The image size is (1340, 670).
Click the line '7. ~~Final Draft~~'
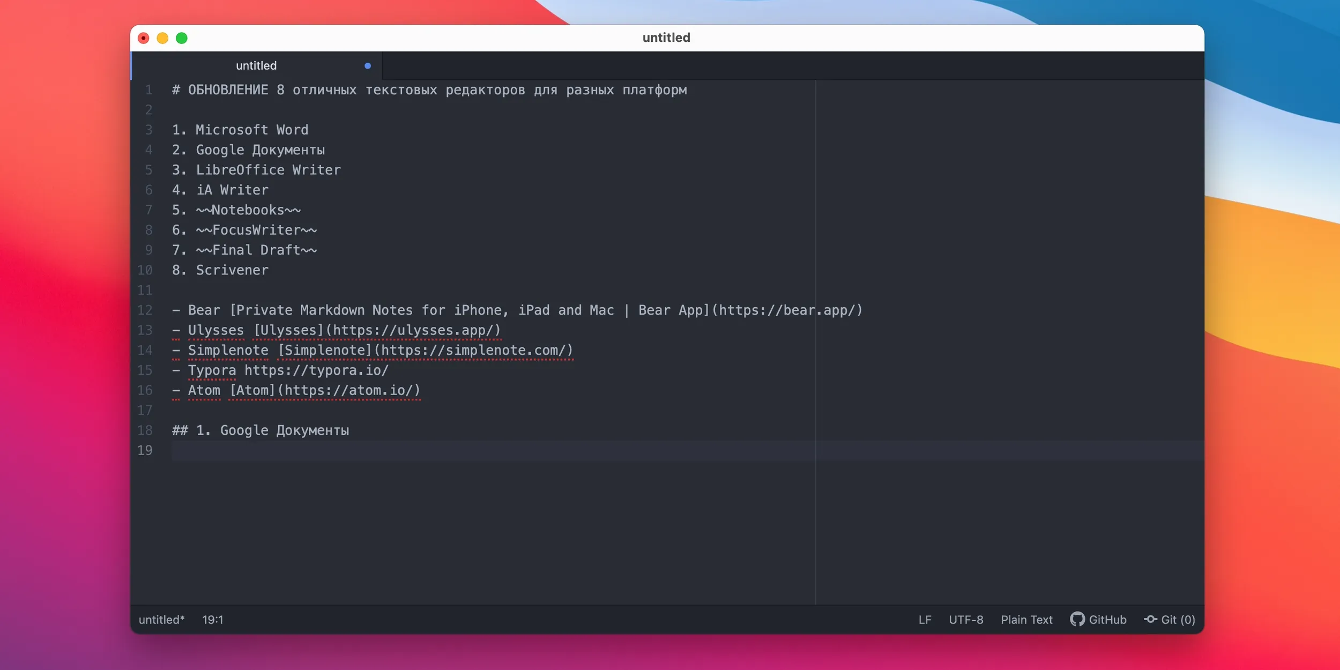point(244,250)
